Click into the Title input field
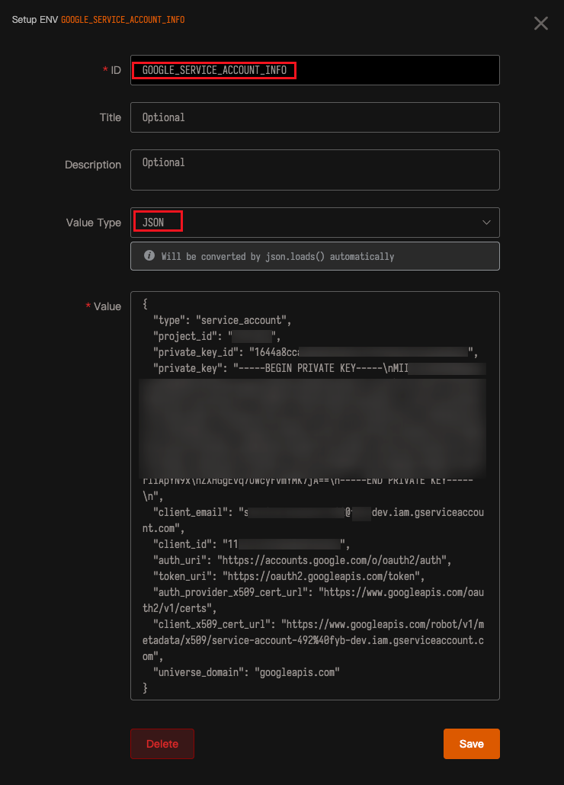The height and width of the screenshot is (785, 564). 315,117
